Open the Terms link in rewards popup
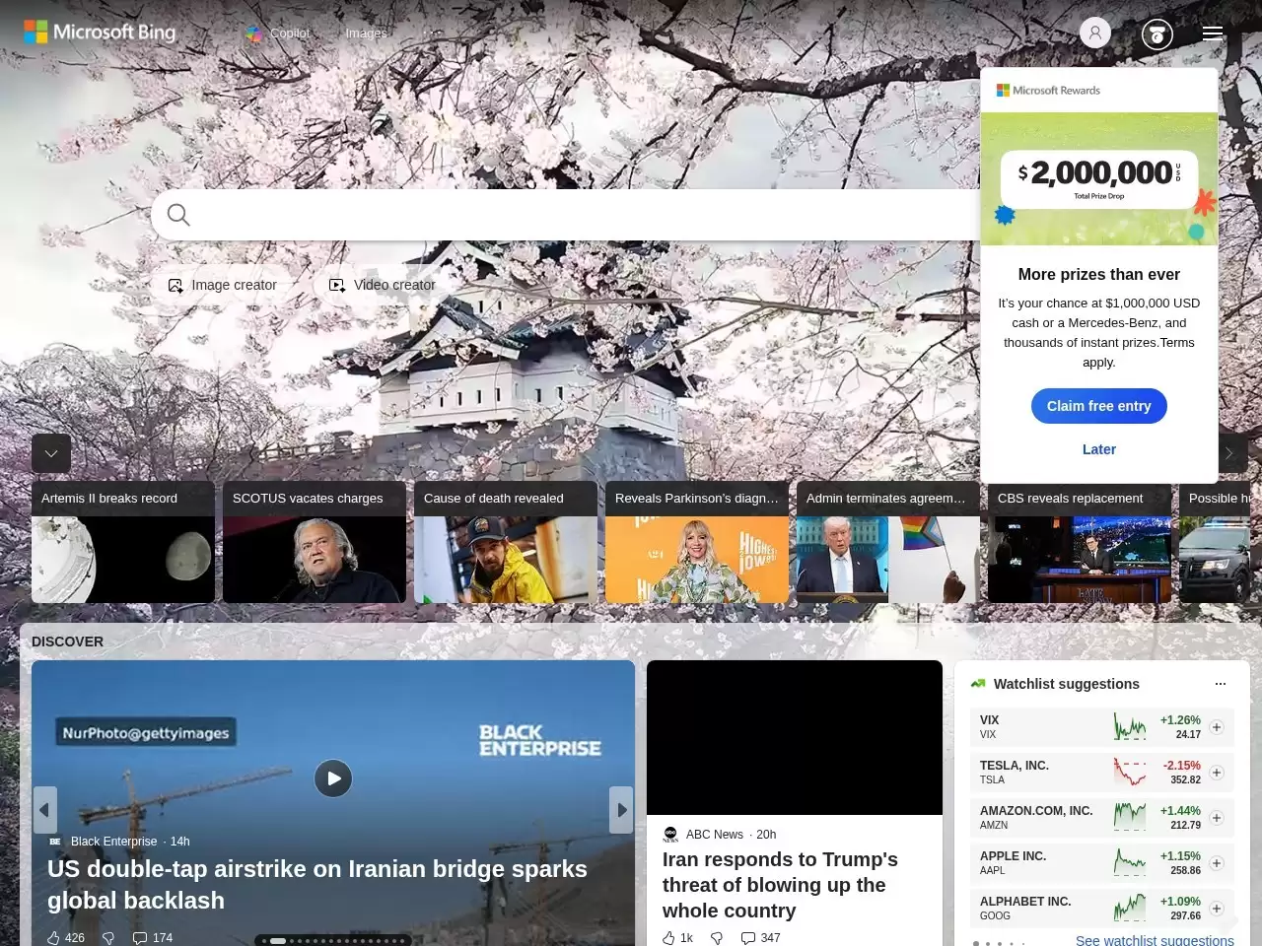The height and width of the screenshot is (946, 1262). click(x=1177, y=343)
